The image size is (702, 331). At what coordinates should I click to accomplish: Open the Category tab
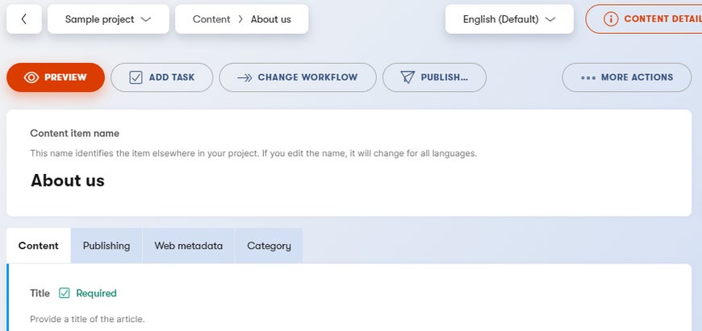point(269,246)
